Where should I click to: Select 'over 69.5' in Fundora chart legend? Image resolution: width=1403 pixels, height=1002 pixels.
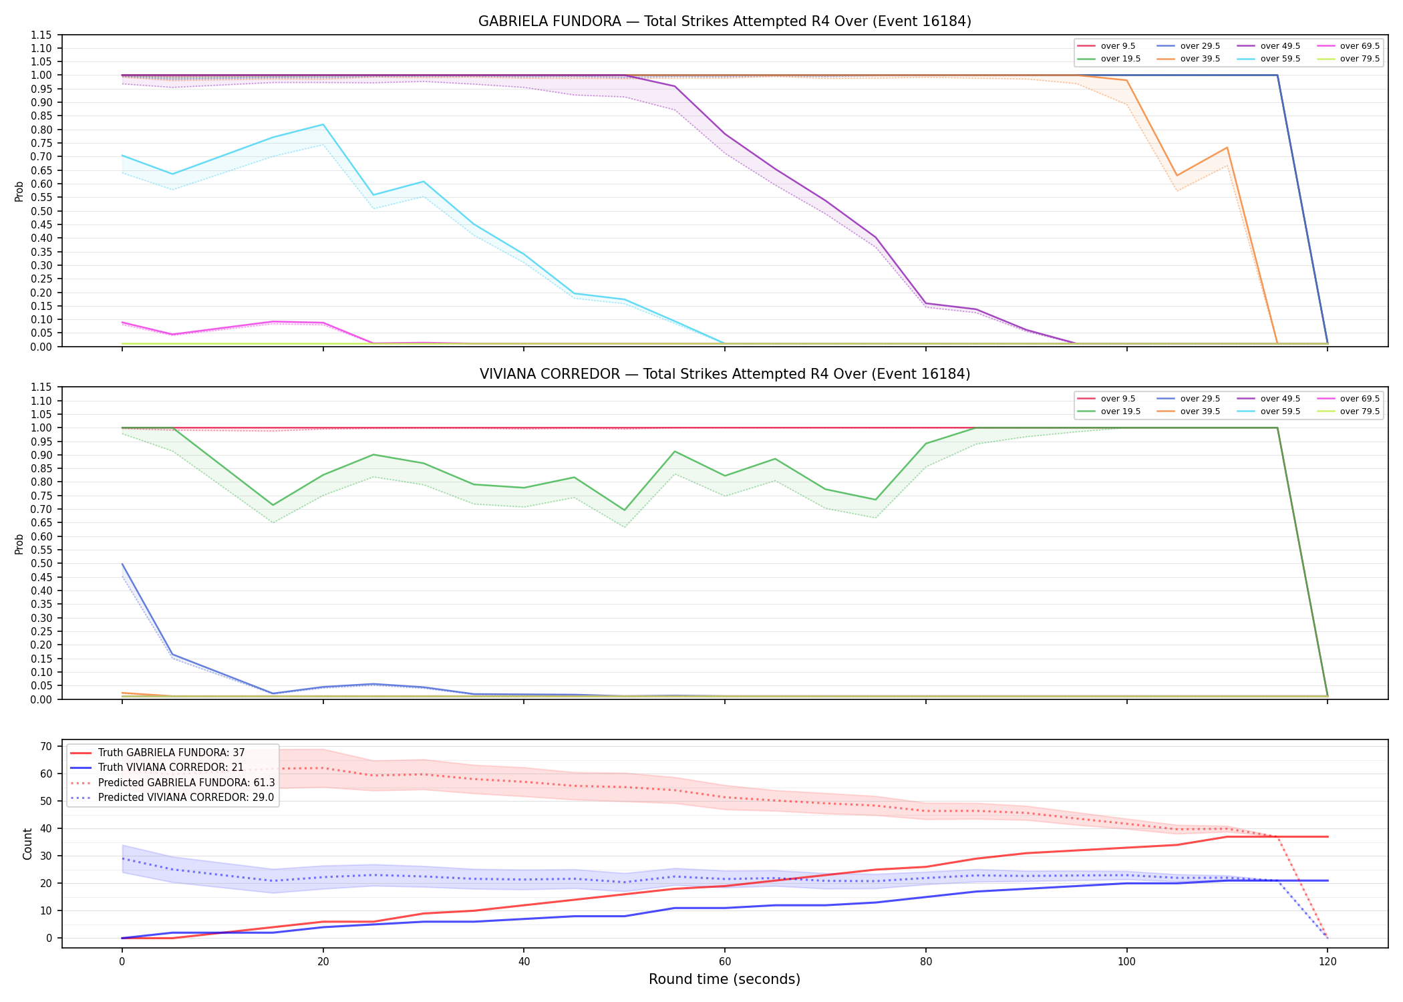[x=1348, y=46]
